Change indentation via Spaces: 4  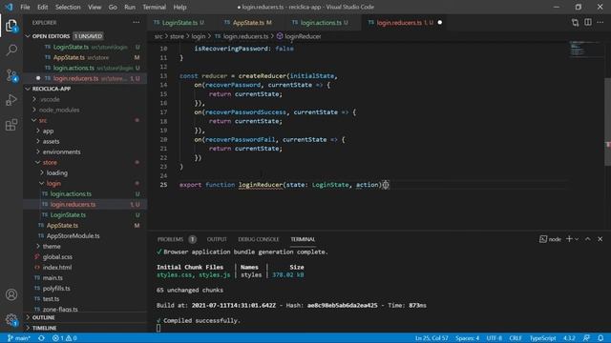point(467,338)
